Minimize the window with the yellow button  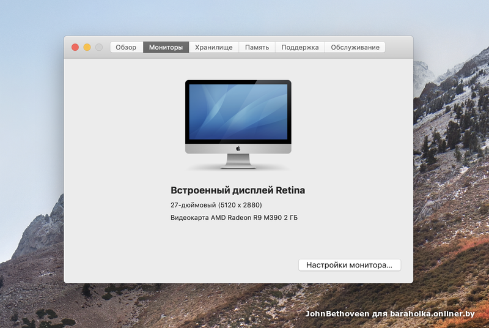pyautogui.click(x=87, y=47)
